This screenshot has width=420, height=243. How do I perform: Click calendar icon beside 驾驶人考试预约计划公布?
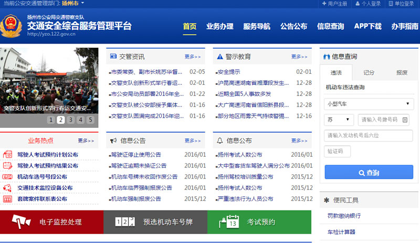[7, 154]
